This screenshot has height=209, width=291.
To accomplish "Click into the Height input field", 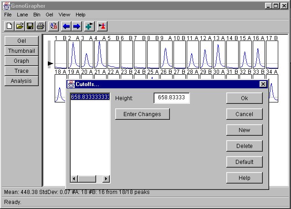I will [x=171, y=98].
